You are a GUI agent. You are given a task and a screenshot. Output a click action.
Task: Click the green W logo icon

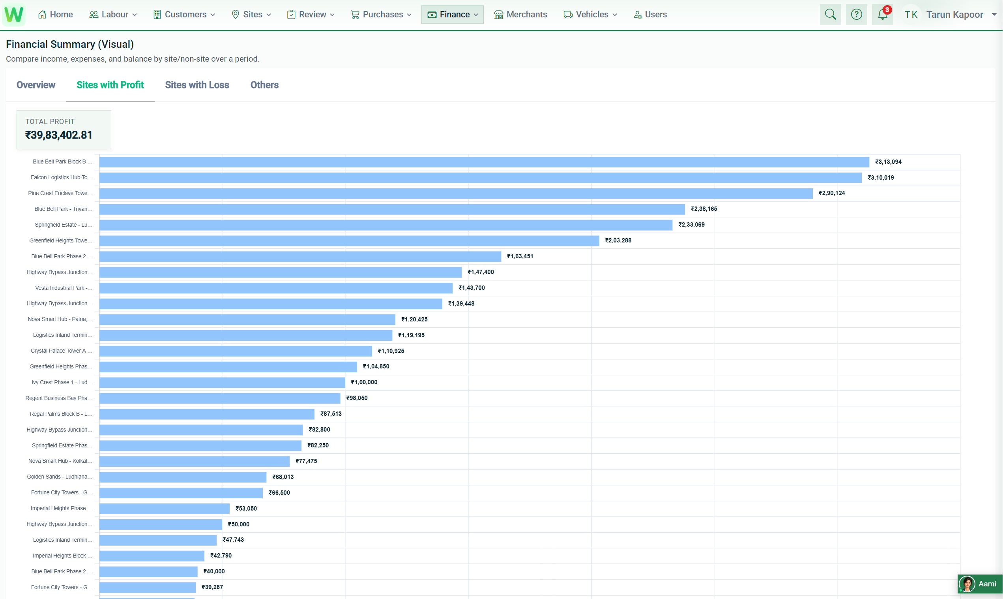tap(14, 15)
